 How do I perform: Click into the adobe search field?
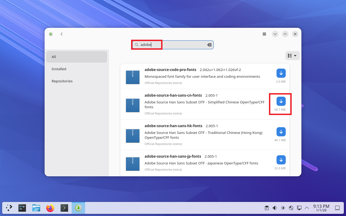pos(173,45)
